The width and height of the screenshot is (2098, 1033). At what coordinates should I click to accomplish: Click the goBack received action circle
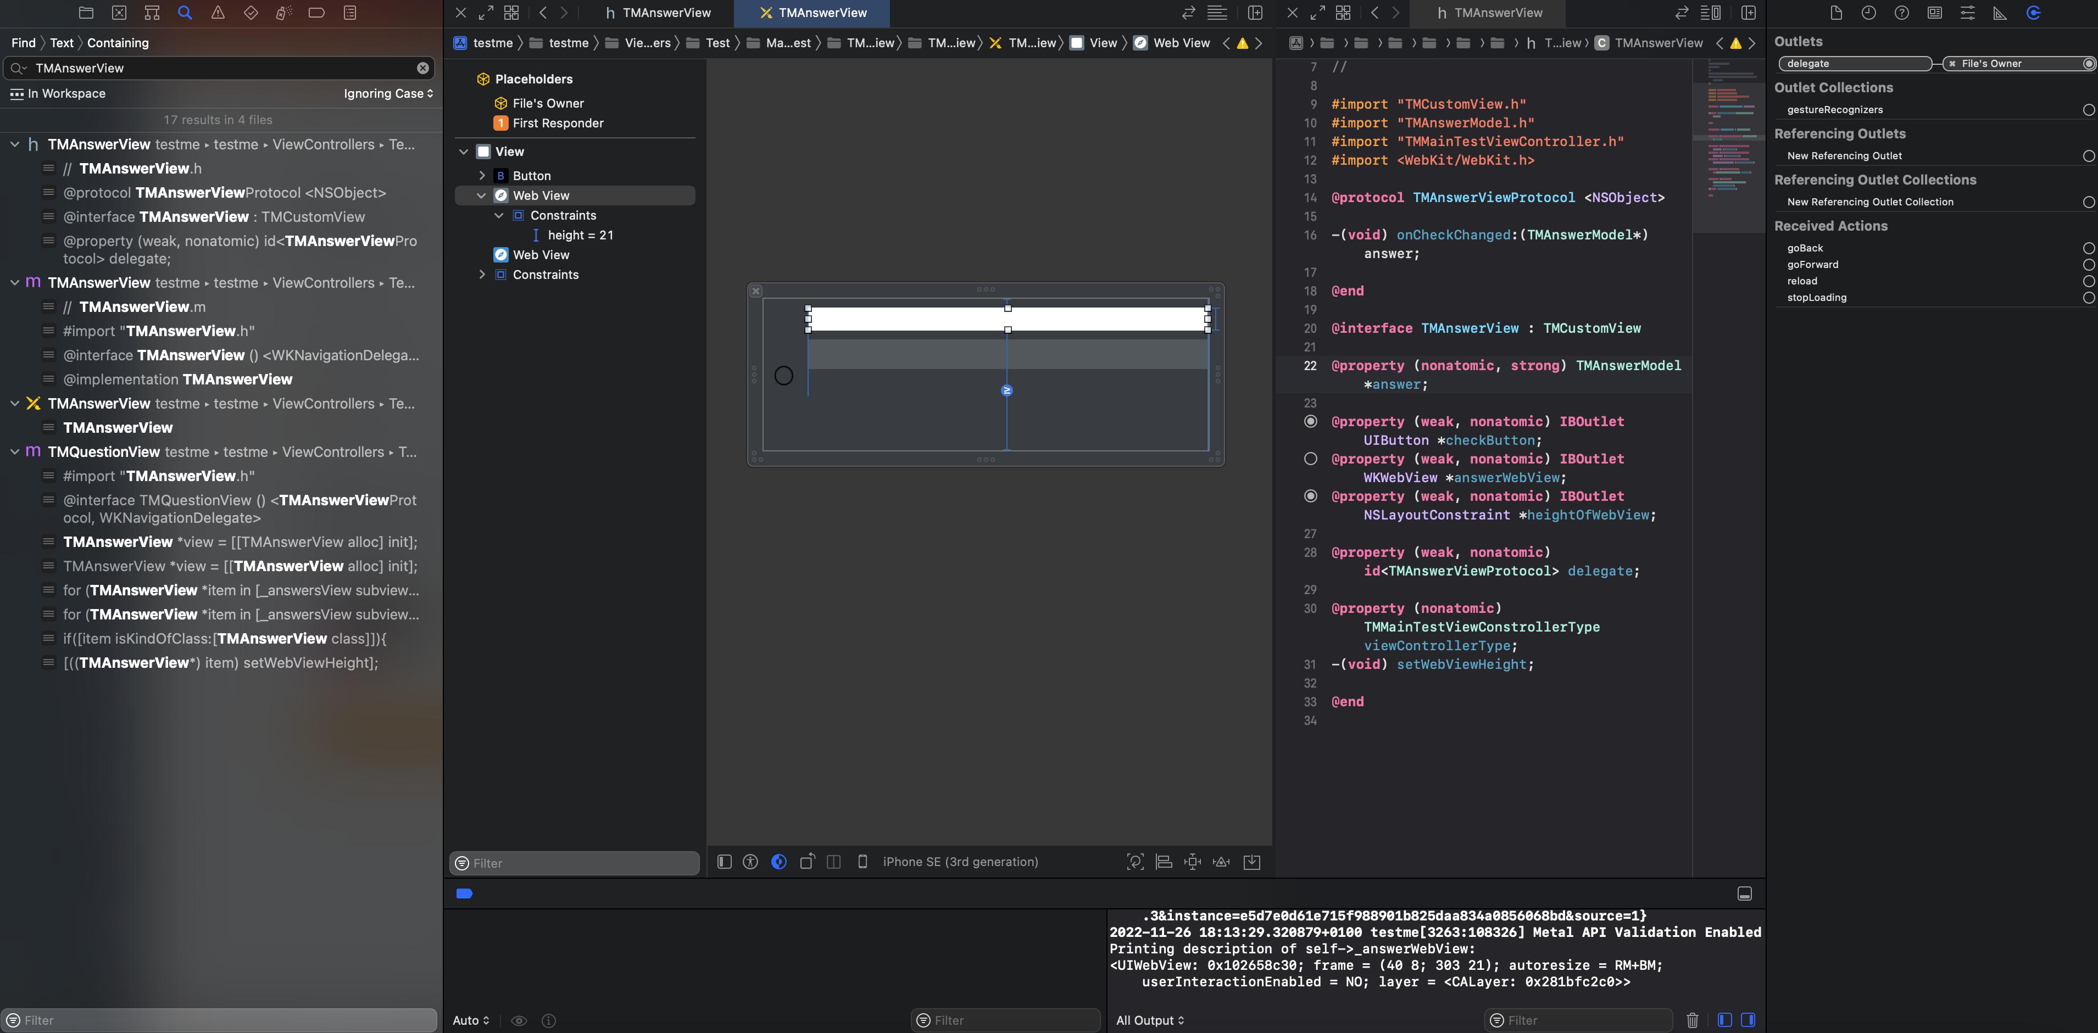(x=2088, y=248)
